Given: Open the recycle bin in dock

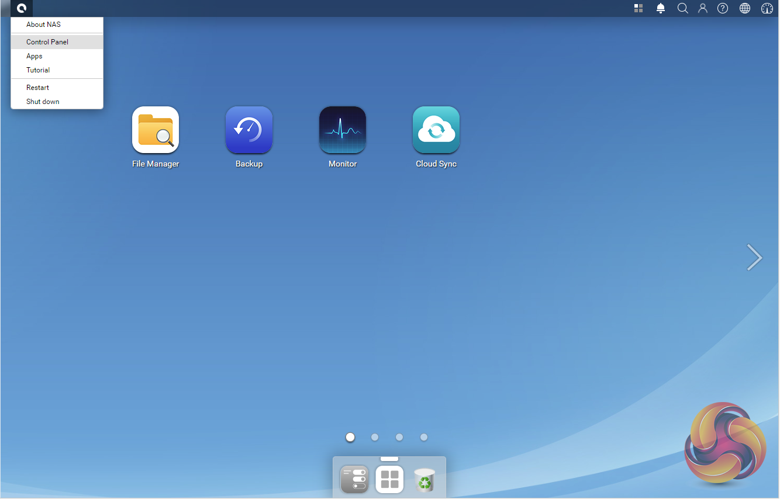Looking at the screenshot, I should coord(424,480).
